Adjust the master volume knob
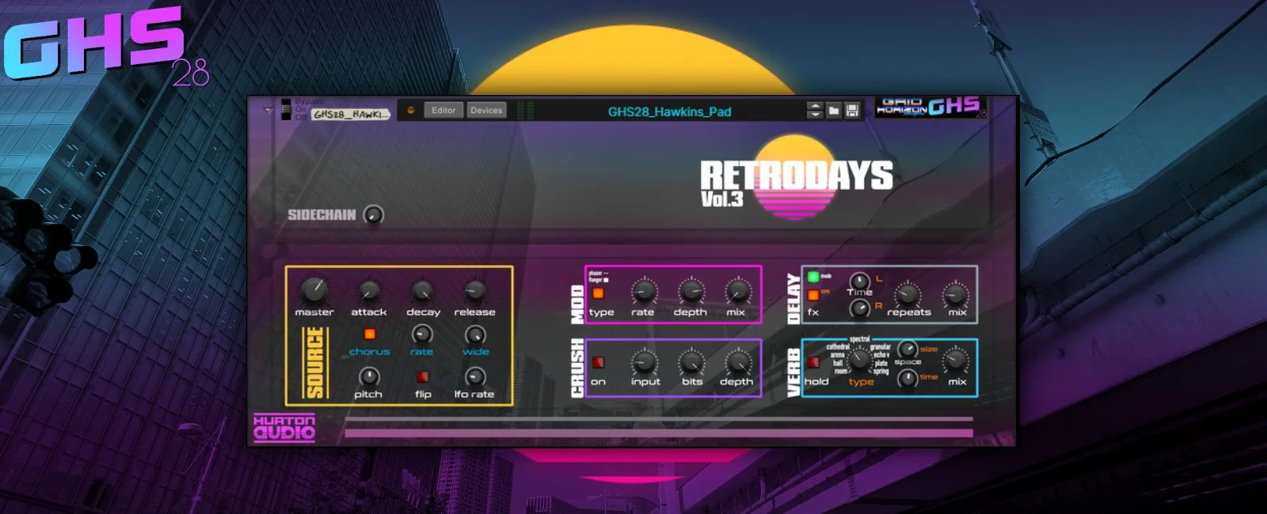 coord(314,290)
